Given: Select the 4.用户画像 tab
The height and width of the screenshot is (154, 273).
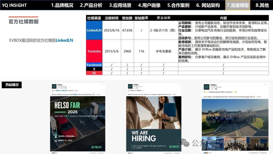Looking at the screenshot, I should coord(149,5).
